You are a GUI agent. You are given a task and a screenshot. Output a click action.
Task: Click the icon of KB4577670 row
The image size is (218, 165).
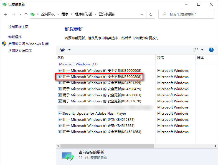[60, 101]
